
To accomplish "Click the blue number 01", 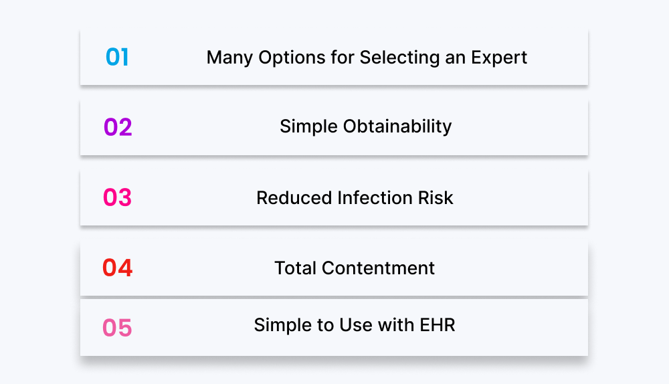I will (x=117, y=58).
